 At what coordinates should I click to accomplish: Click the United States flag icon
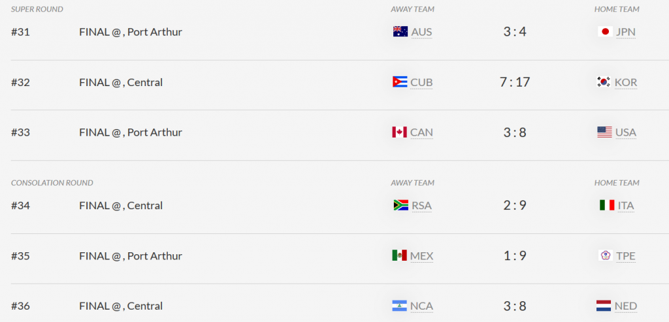[604, 132]
